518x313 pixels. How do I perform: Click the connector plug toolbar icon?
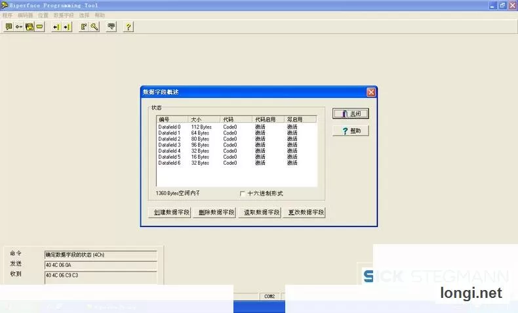click(19, 27)
